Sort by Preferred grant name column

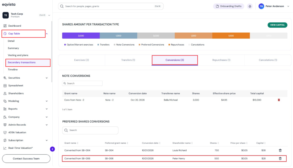coord(116,143)
